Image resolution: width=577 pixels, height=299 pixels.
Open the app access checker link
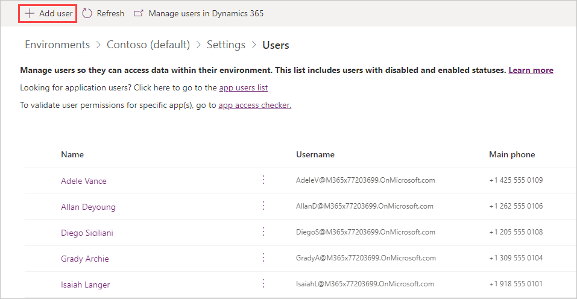tap(254, 105)
